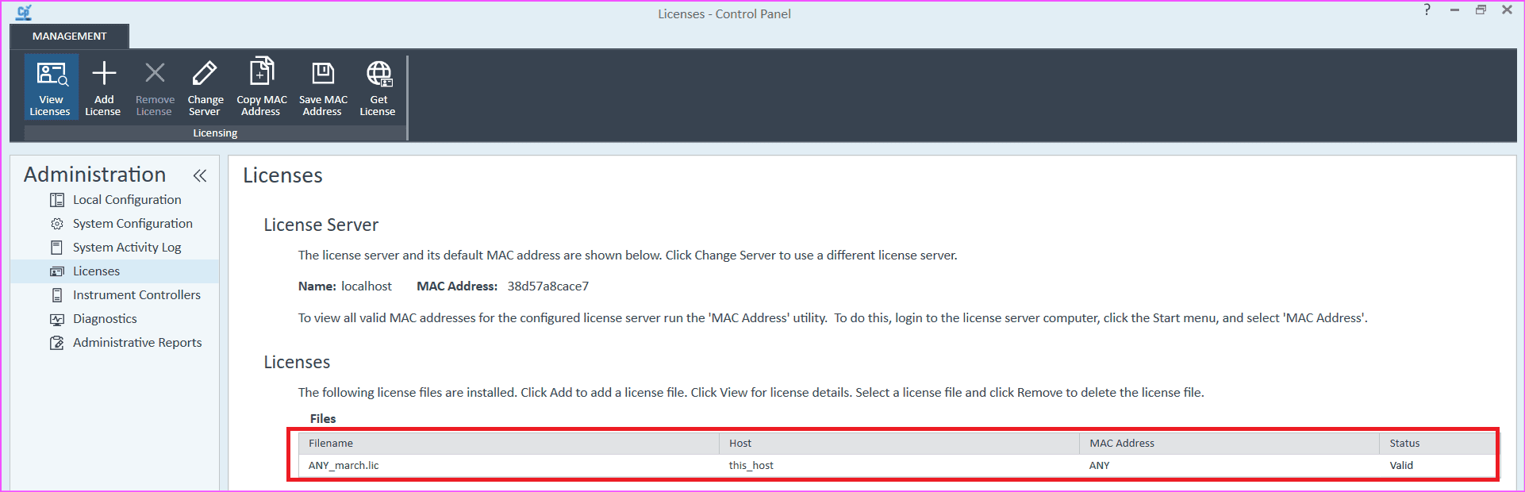Click the Help question mark icon
Image resolution: width=1525 pixels, height=492 pixels.
tap(1427, 10)
